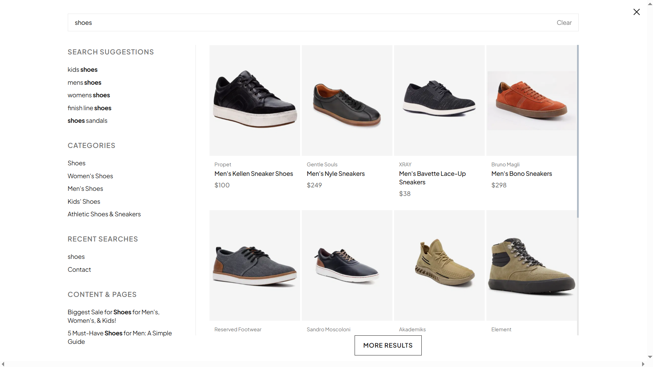Screen dimensions: 653x367
Task: Choose recent search 'shoes'
Action: (x=76, y=256)
